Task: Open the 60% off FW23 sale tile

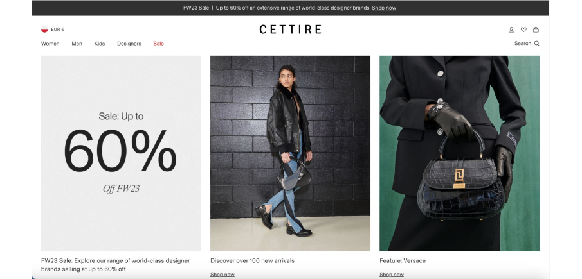Action: tap(121, 153)
